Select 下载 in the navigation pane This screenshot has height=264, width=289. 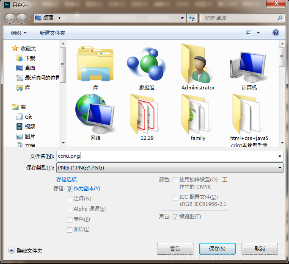(x=26, y=58)
